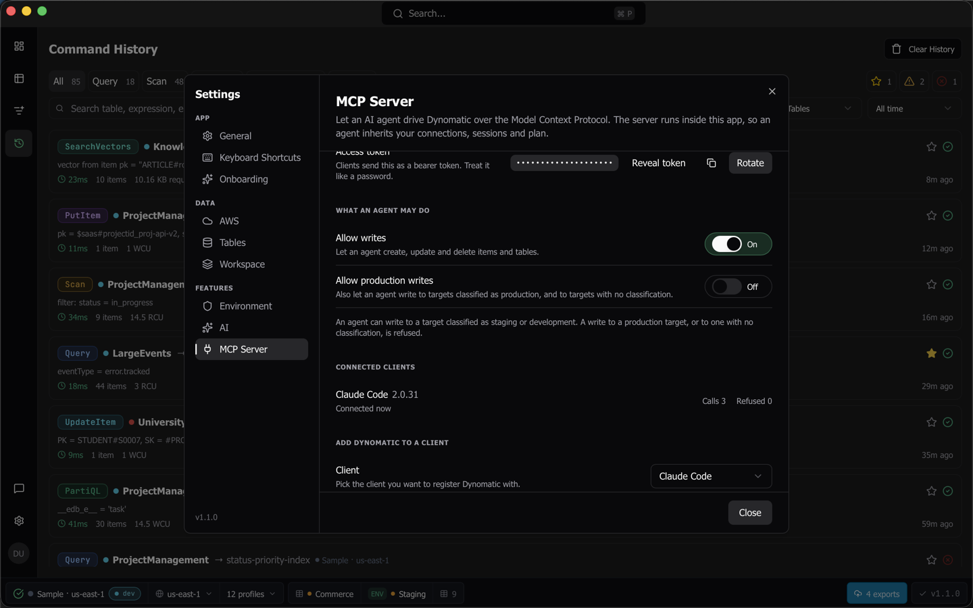Click the masked access token field
Viewport: 973px width, 608px height.
pos(564,163)
